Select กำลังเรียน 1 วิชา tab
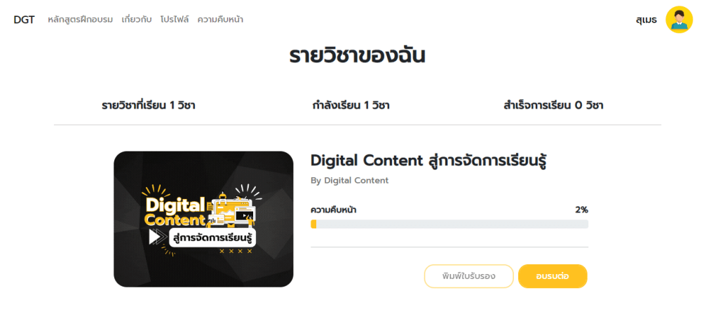Image resolution: width=718 pixels, height=335 pixels. [x=351, y=106]
